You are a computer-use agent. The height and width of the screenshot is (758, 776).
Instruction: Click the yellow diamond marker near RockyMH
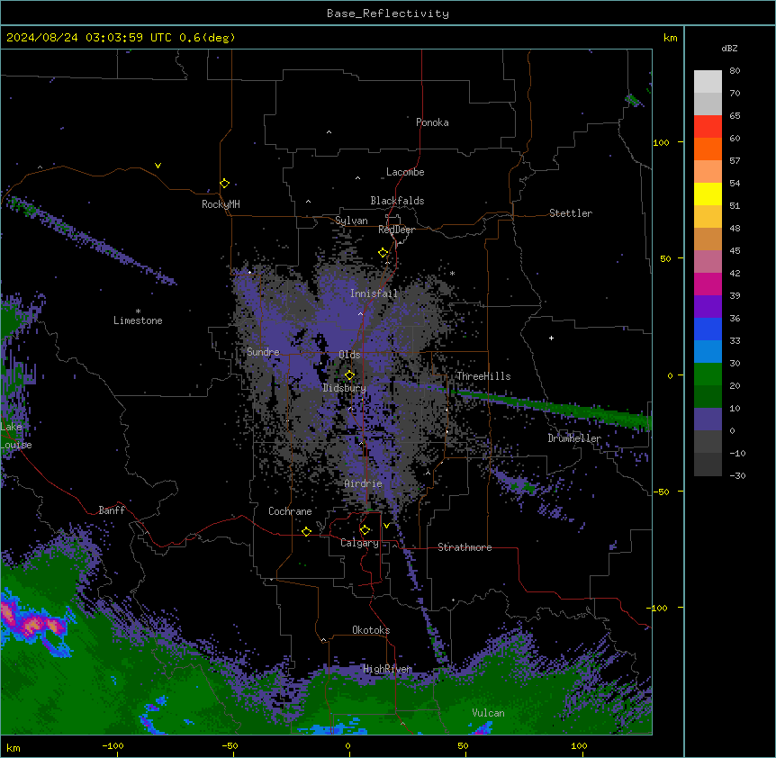[x=224, y=184]
